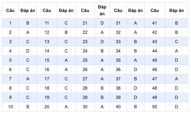
Task: Click the last 'Đáp án' column header
Action: pyautogui.click(x=176, y=10)
